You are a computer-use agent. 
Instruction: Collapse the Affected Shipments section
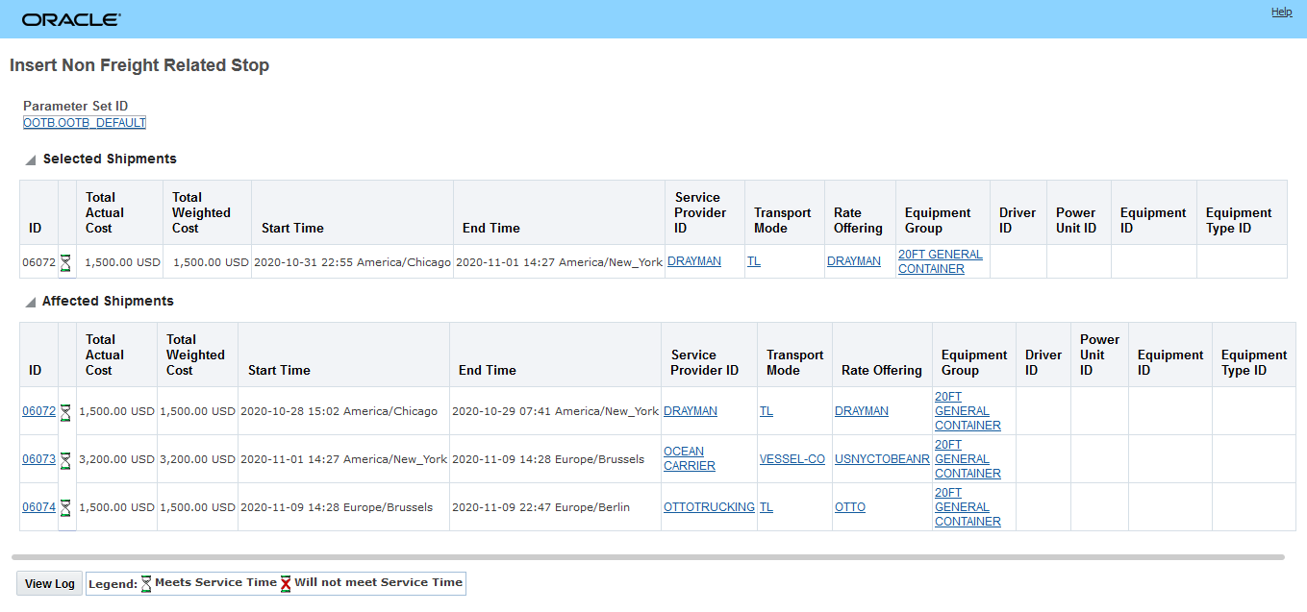pos(30,302)
